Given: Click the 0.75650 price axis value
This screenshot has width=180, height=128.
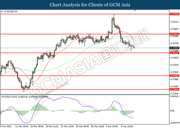Looking at the screenshot, I should 174,29.
